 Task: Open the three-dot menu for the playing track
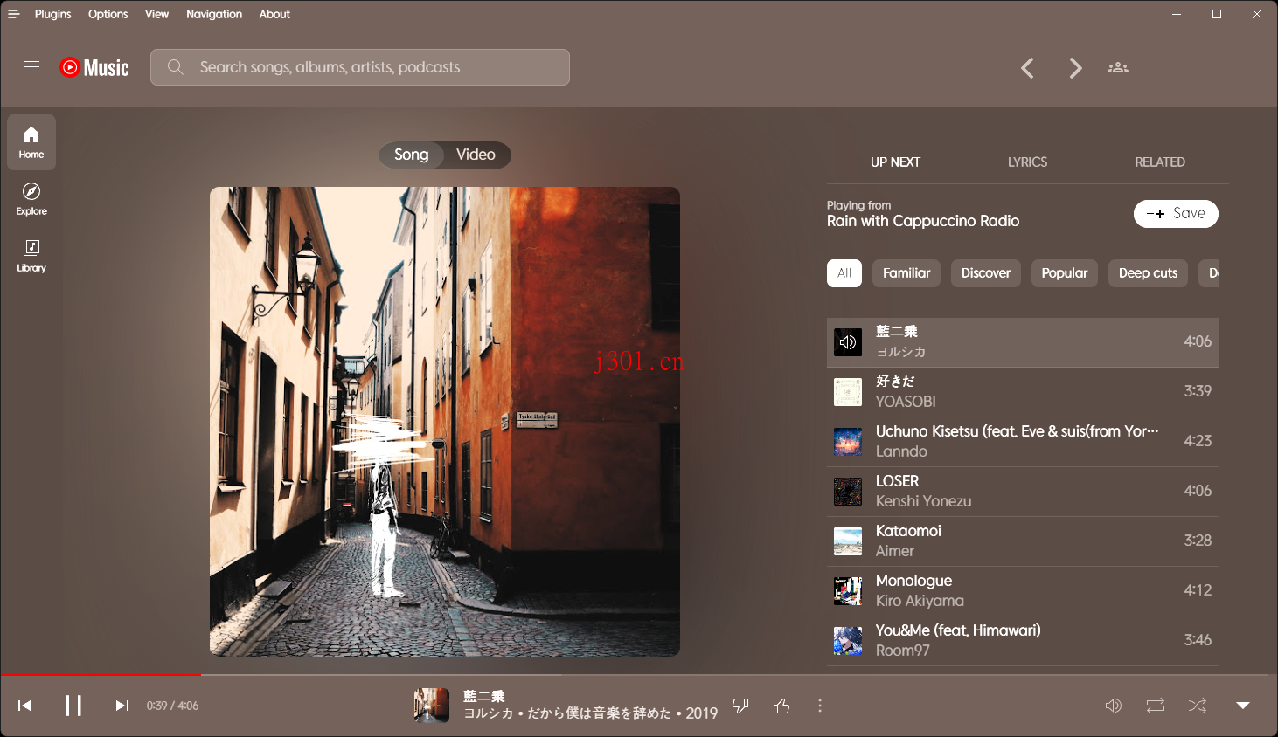pyautogui.click(x=820, y=705)
